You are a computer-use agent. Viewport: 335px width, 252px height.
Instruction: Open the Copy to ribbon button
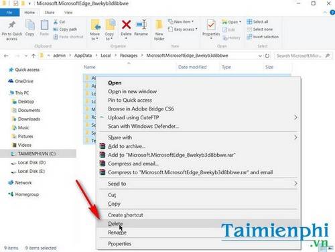pyautogui.click(x=109, y=30)
